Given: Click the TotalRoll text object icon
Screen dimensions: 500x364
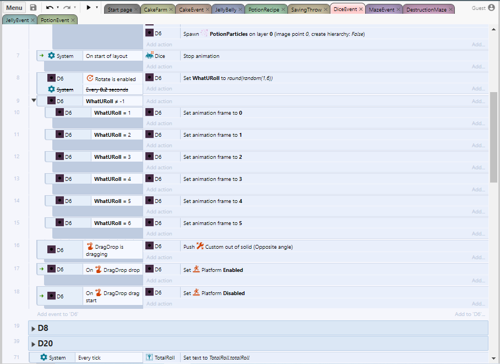Looking at the screenshot, I should coord(149,357).
